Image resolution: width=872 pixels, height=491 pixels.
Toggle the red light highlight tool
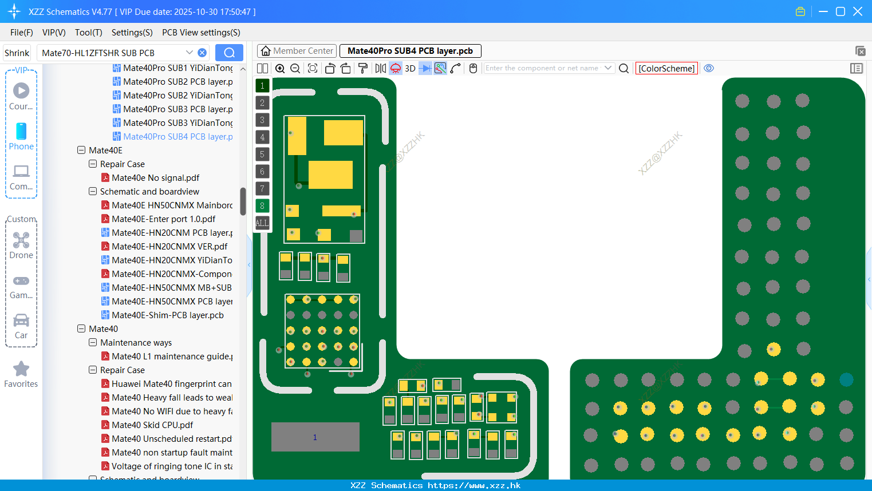pos(396,68)
